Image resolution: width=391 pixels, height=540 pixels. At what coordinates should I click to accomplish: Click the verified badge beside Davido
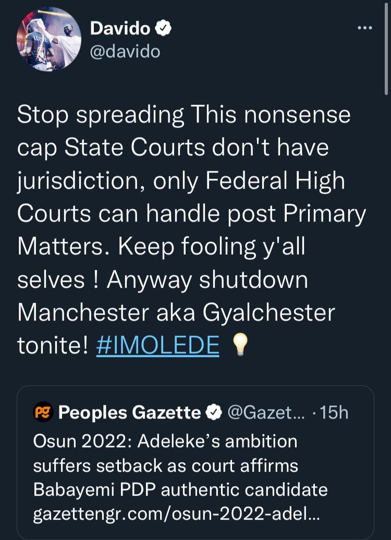point(164,29)
